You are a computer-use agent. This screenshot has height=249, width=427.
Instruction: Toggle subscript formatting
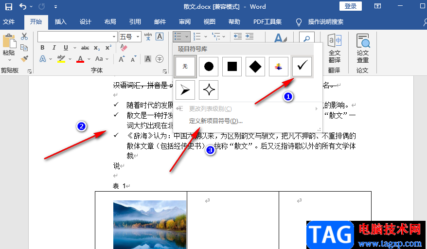(x=97, y=48)
